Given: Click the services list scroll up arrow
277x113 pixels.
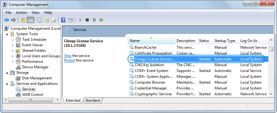Looking at the screenshot, I should [271, 40].
